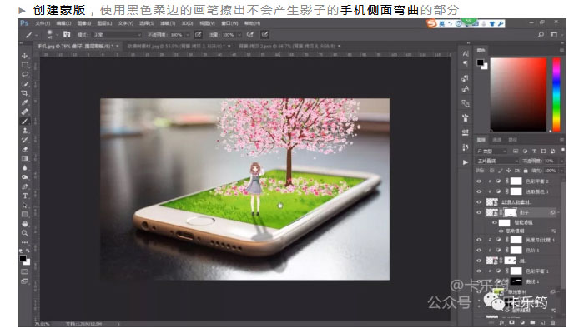Open the 文件(F) menu
This screenshot has height=328, width=584.
click(x=43, y=23)
